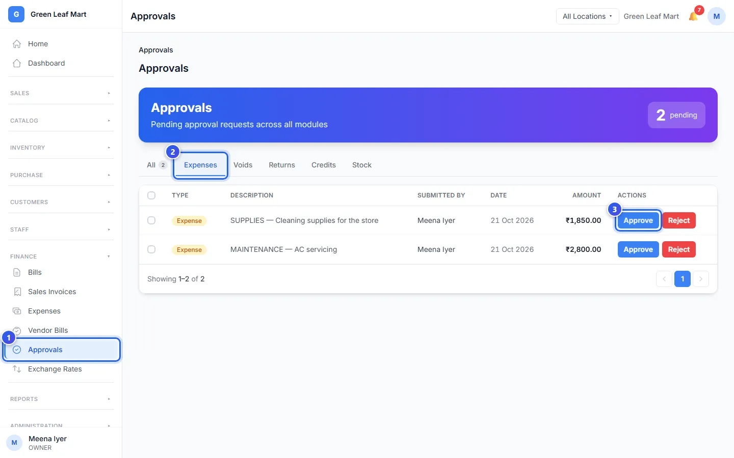
Task: Switch to the Voids tab
Action: pyautogui.click(x=243, y=165)
